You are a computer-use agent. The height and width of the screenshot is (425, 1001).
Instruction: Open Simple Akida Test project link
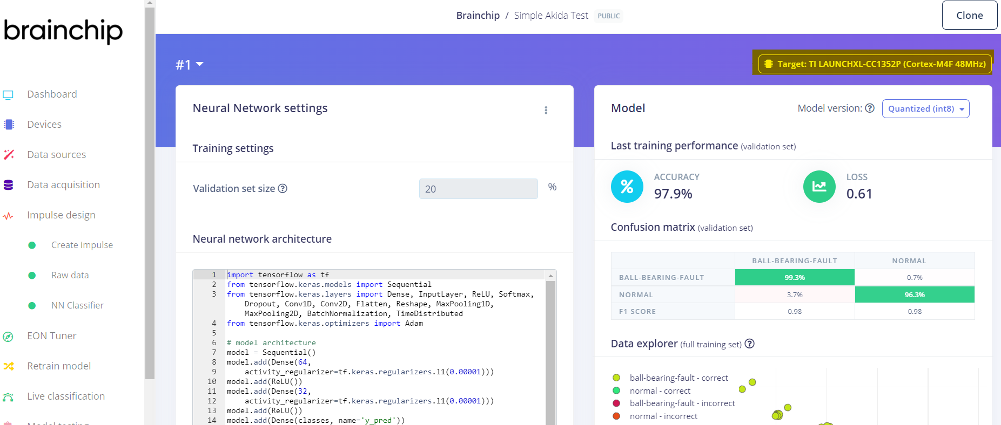(x=551, y=16)
